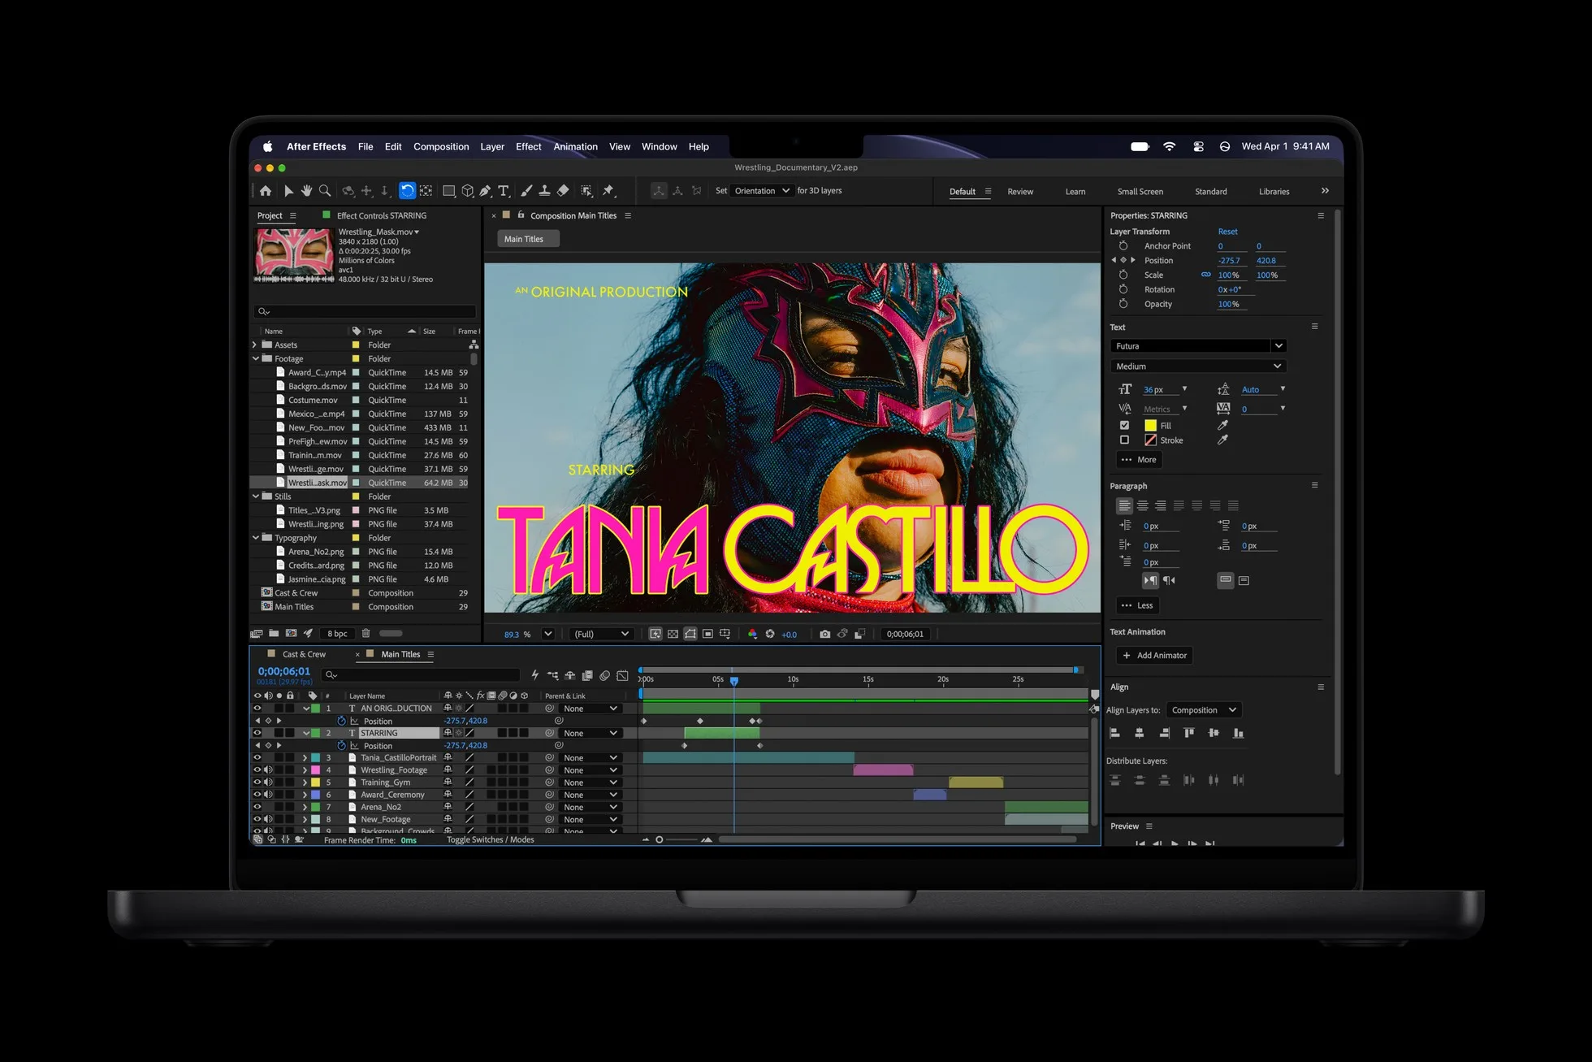1592x1062 pixels.
Task: Select the Brush tool
Action: [526, 191]
